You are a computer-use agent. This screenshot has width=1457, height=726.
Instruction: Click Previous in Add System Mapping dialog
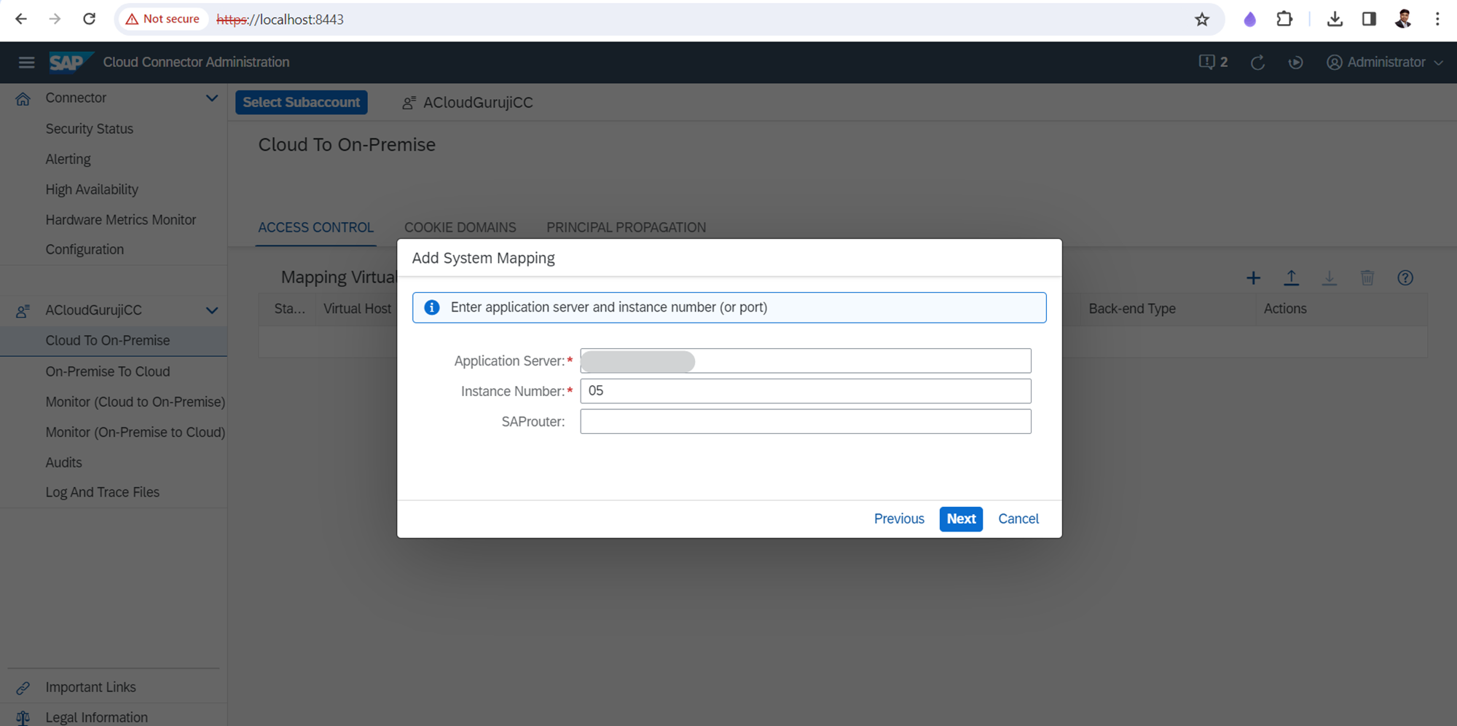(x=898, y=519)
